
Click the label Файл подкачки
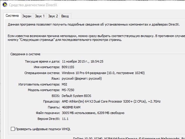pos(48,113)
